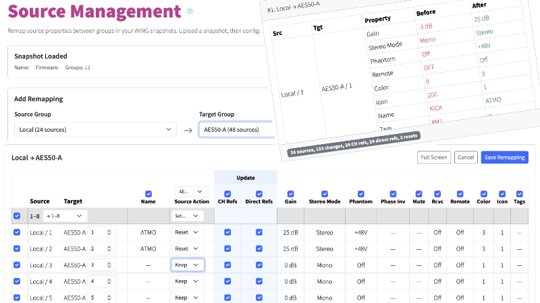
Task: Toggle the Local / 5 row checkbox
Action: click(17, 298)
